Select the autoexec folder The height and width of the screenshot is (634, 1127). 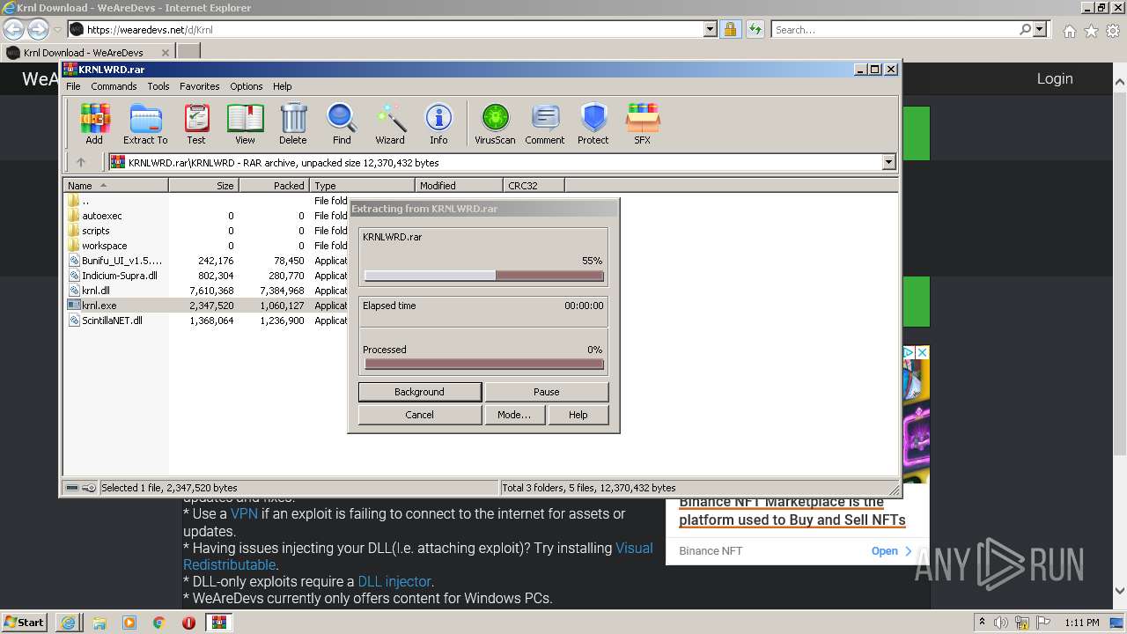(102, 216)
